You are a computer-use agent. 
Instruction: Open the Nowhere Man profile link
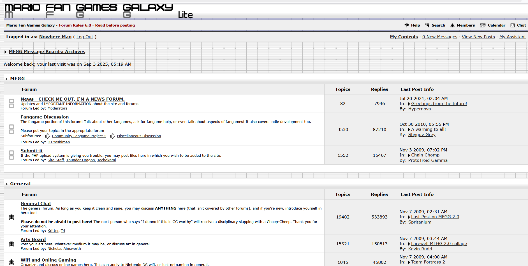(55, 37)
